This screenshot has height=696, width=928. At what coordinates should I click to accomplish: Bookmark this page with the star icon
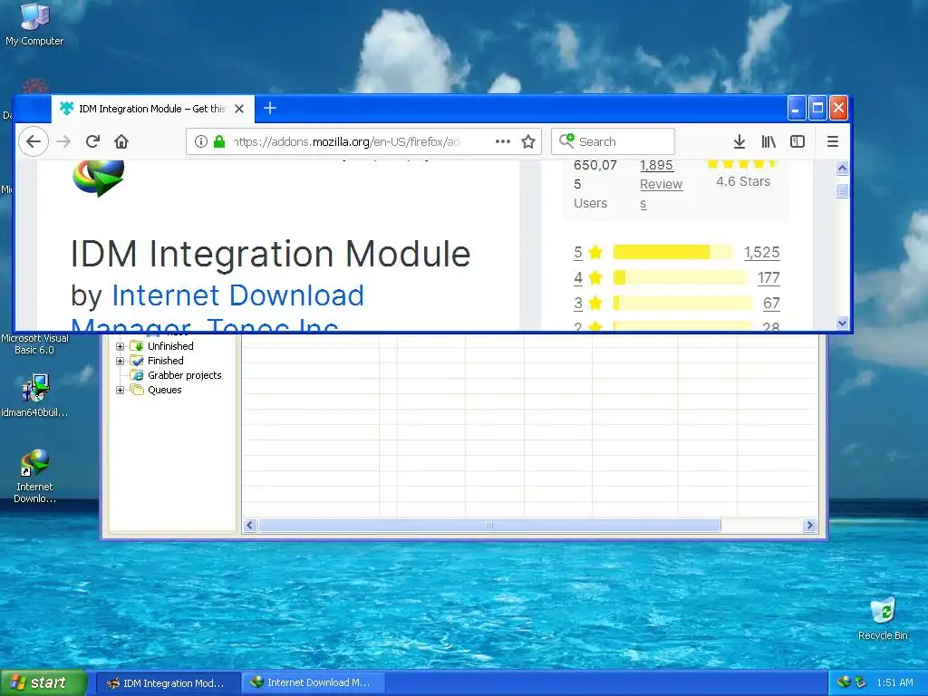(x=528, y=141)
